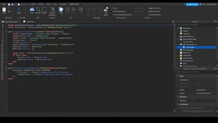Click the Players icon in Explorer

[181, 31]
